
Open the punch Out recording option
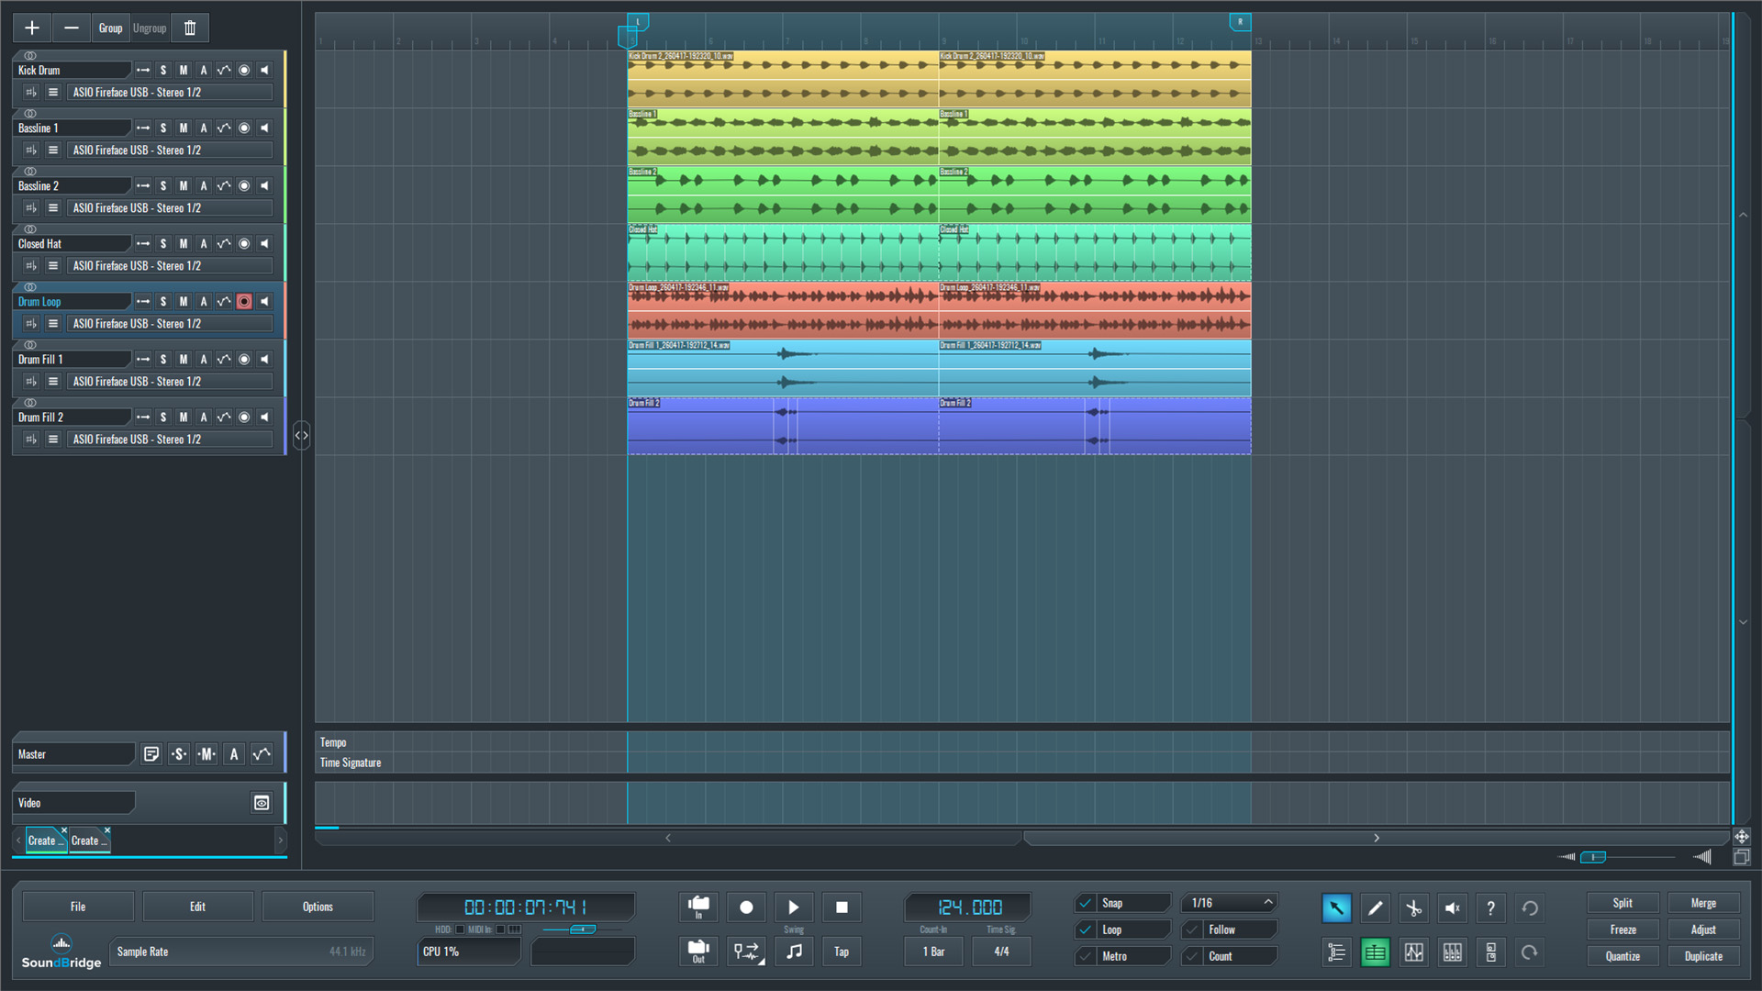[x=698, y=952]
